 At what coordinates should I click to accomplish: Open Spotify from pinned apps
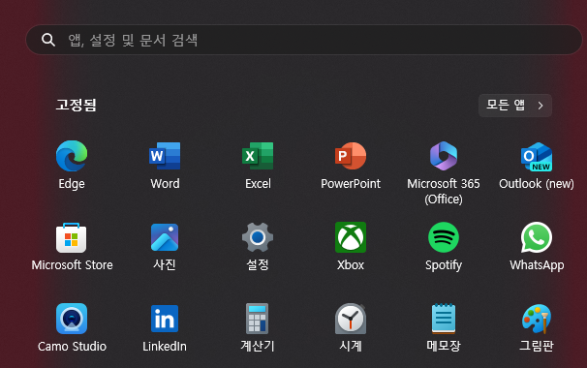[444, 237]
